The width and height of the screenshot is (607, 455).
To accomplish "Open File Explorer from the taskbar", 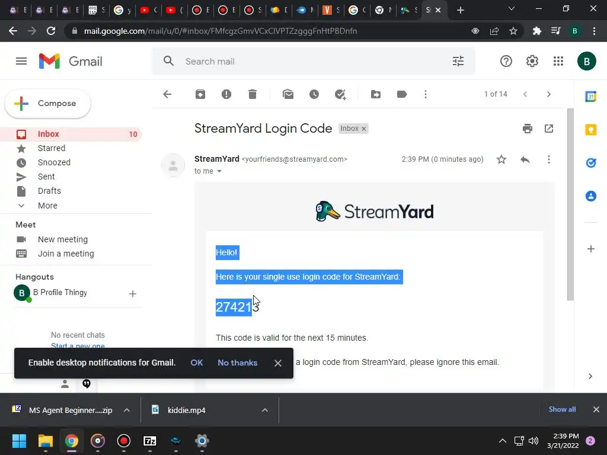I will click(45, 441).
